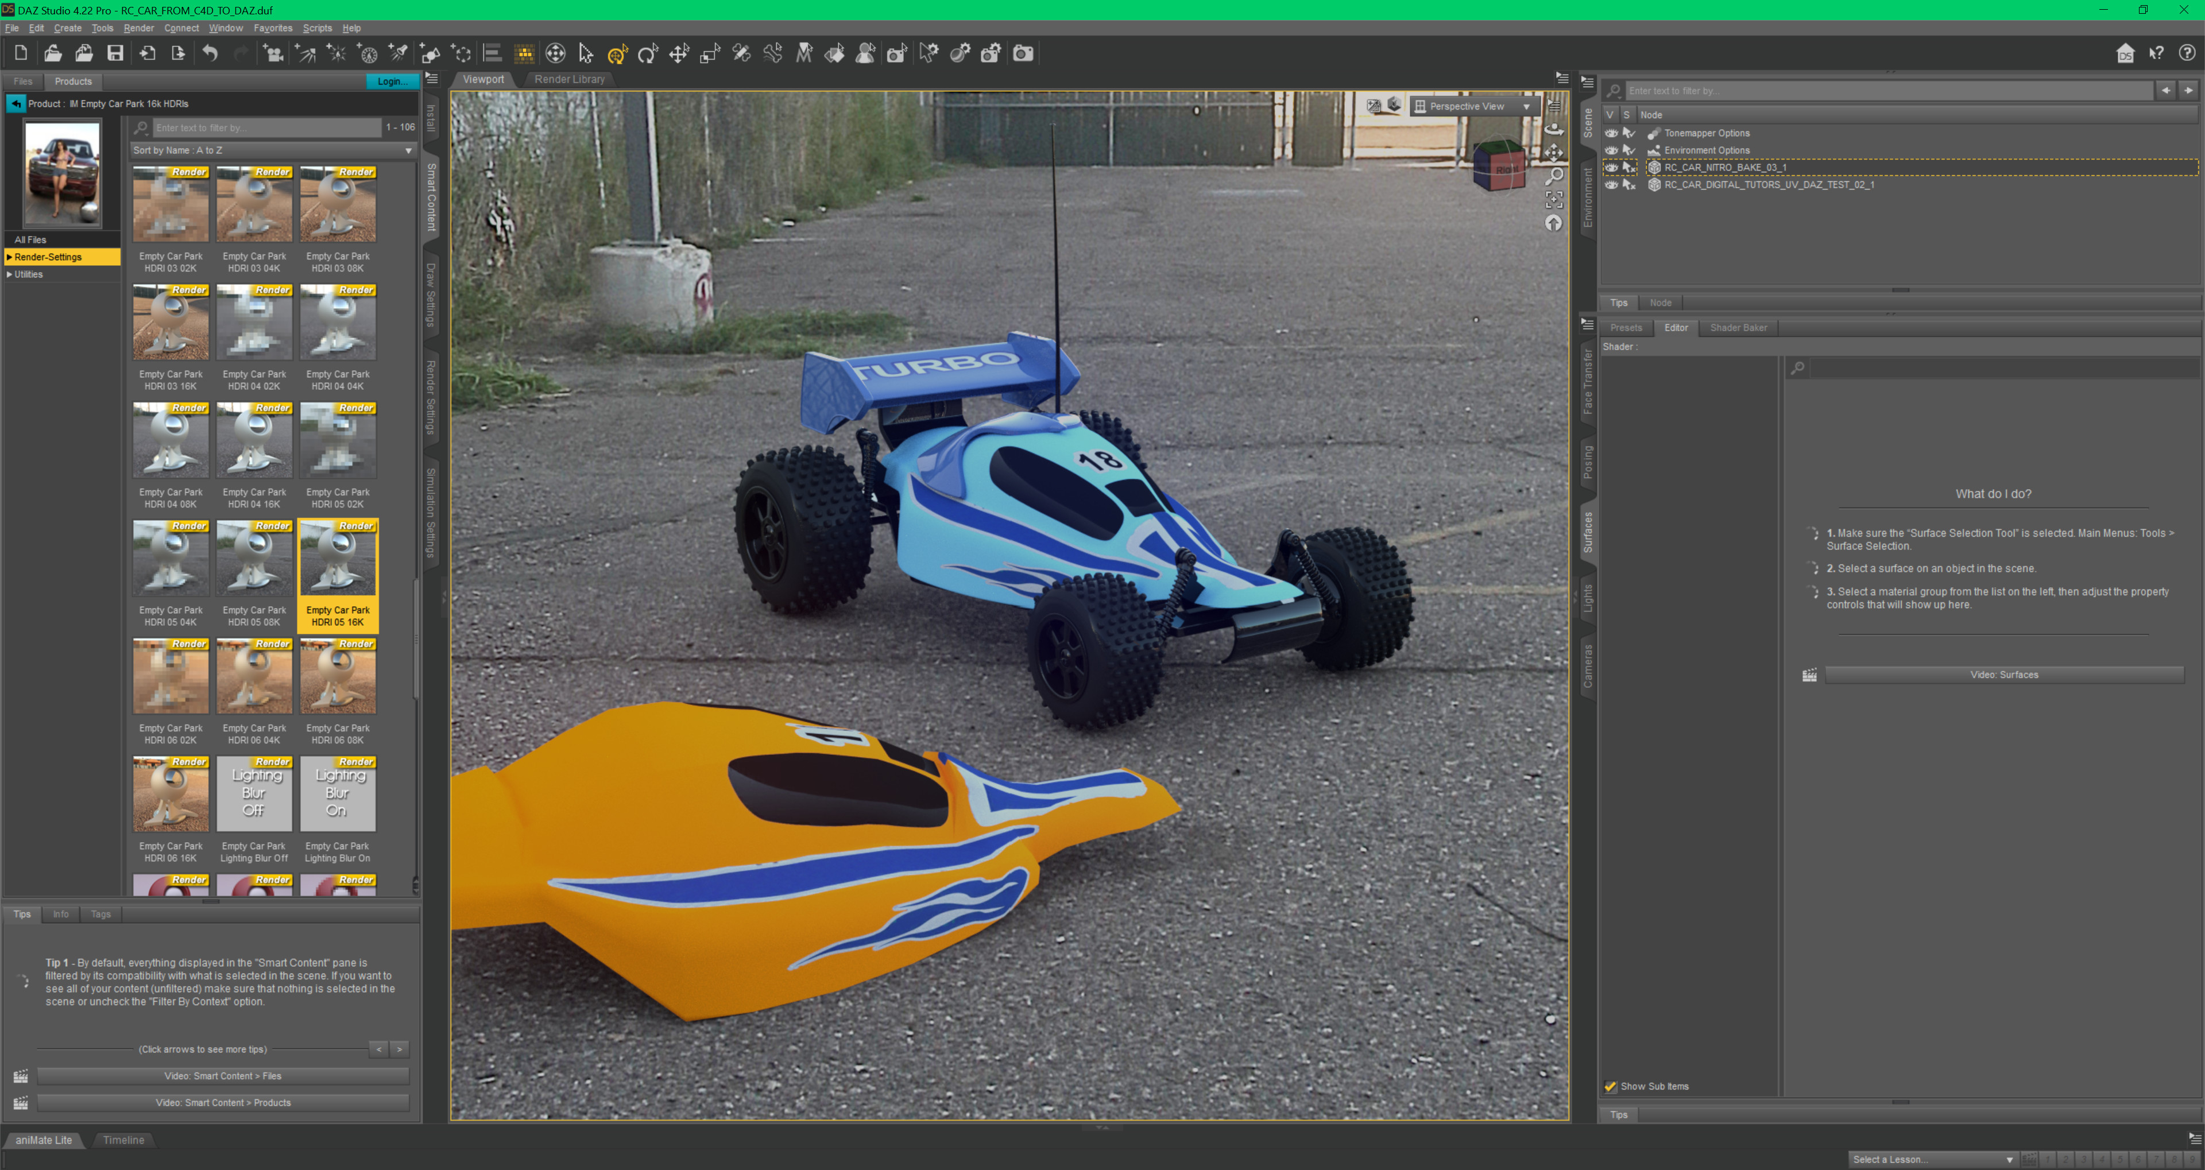Click the viewport orbit control icon

pos(1554,129)
